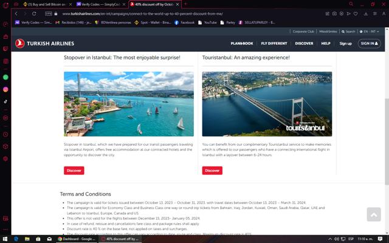Open Spot Wallet Binance bookmark
The image size is (389, 243).
(x=153, y=22)
